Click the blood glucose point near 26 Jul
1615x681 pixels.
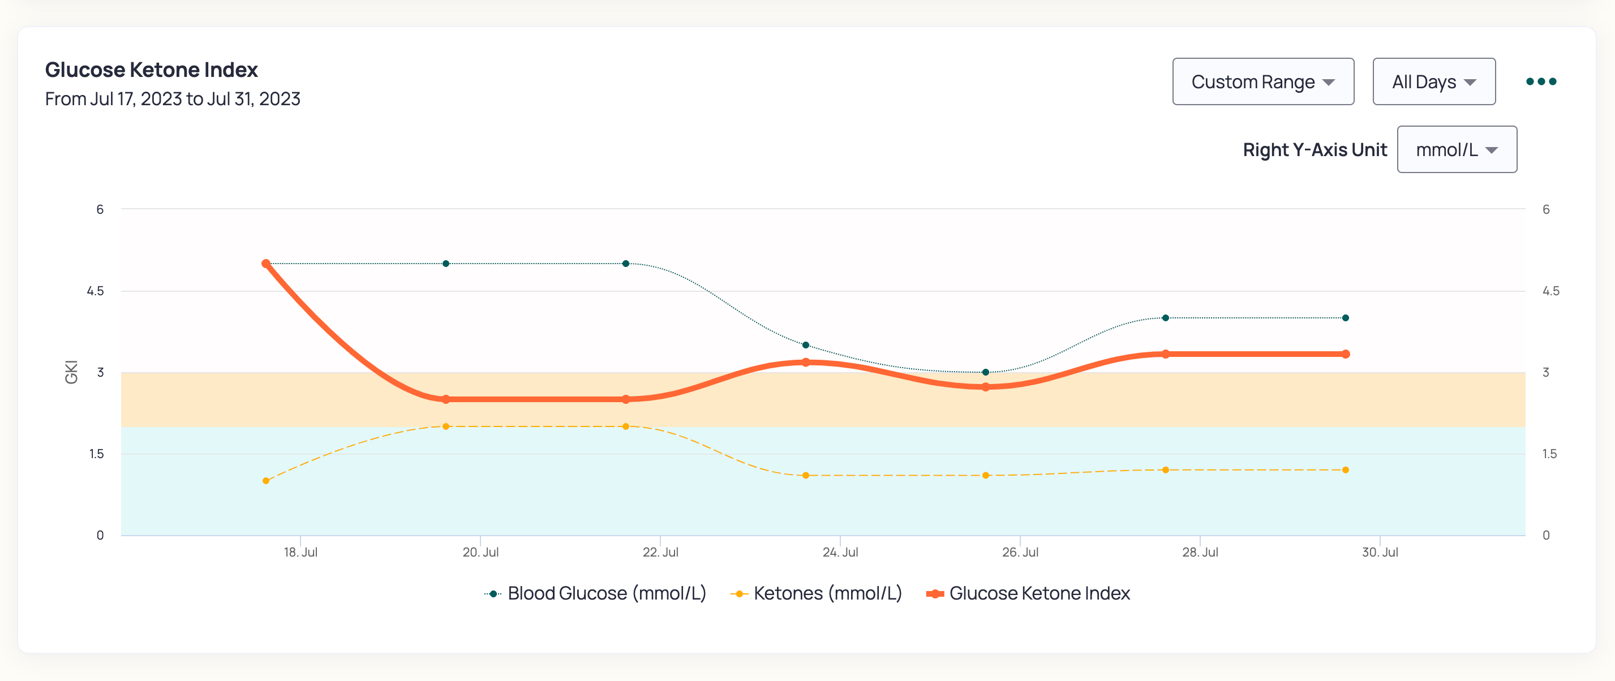click(x=986, y=372)
